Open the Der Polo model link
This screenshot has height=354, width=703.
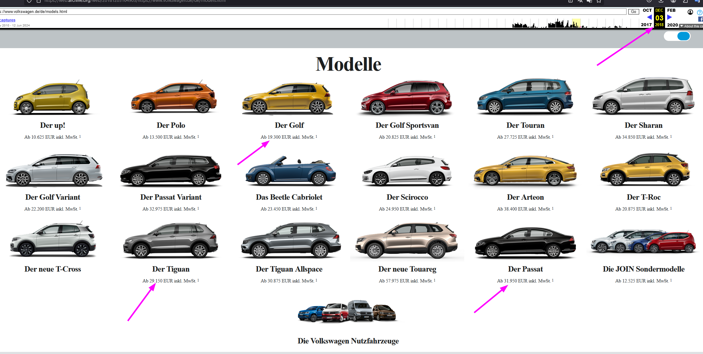click(171, 125)
